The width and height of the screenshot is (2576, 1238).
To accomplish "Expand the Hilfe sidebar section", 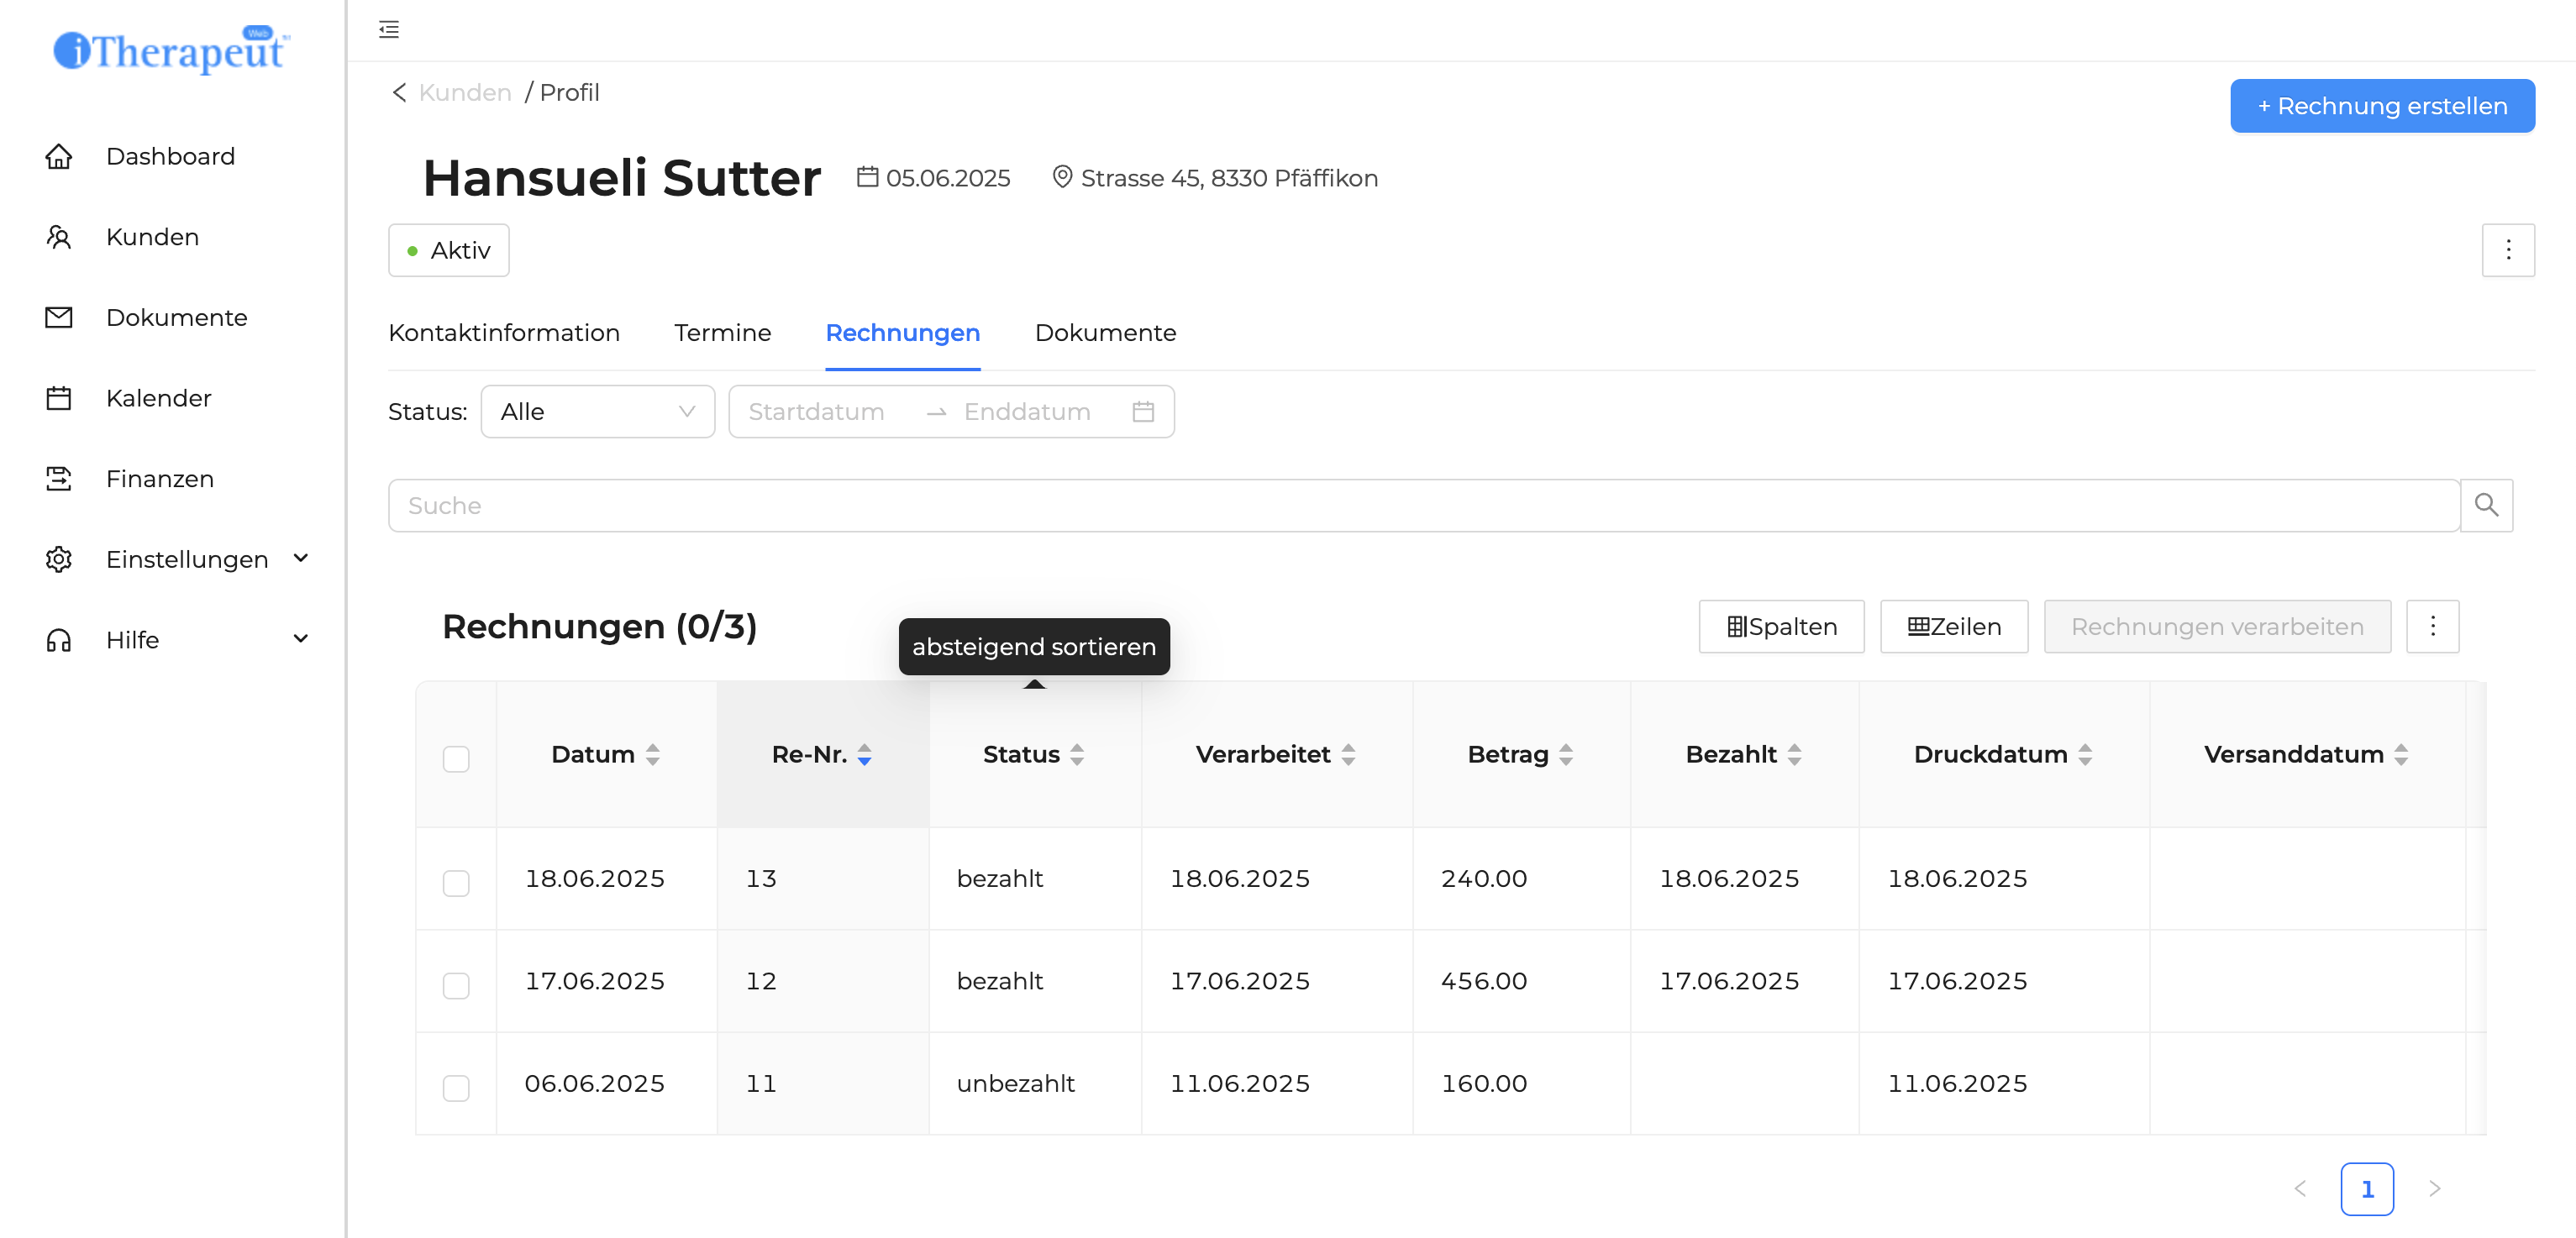I will tap(300, 639).
